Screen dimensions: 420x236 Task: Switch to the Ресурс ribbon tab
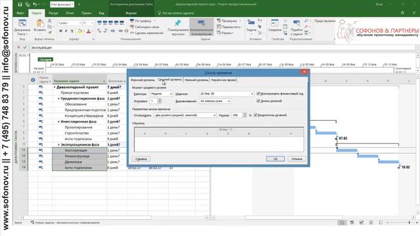coord(53,13)
